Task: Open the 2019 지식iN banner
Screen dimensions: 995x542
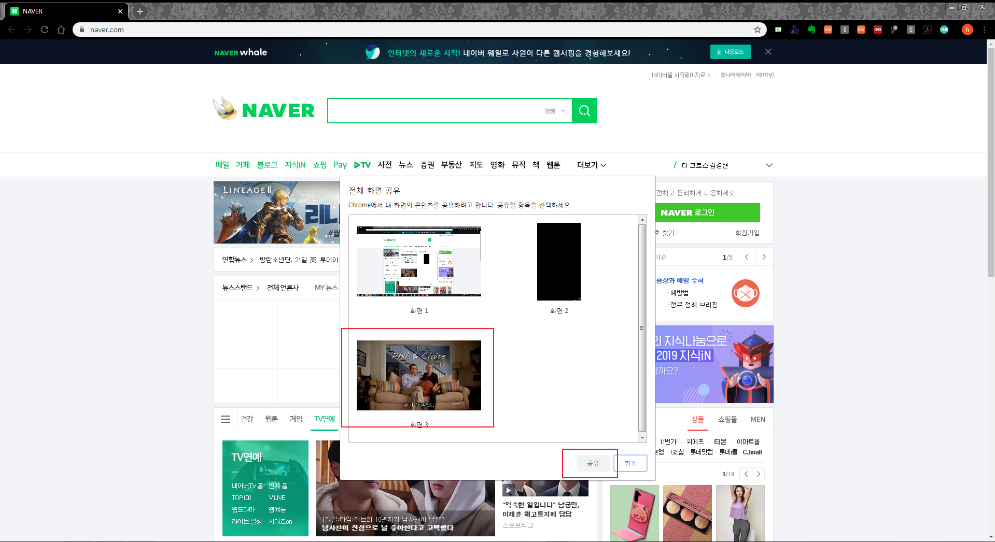Action: [x=714, y=364]
